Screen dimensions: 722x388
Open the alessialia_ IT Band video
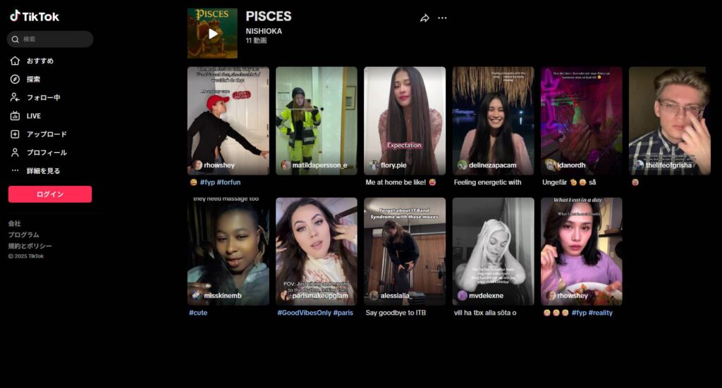point(405,251)
